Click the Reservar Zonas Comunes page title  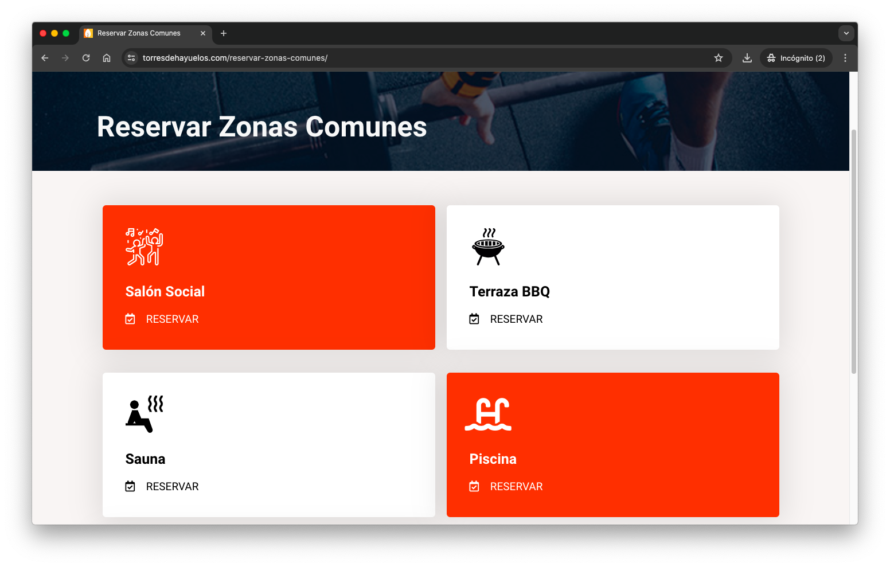tap(262, 127)
